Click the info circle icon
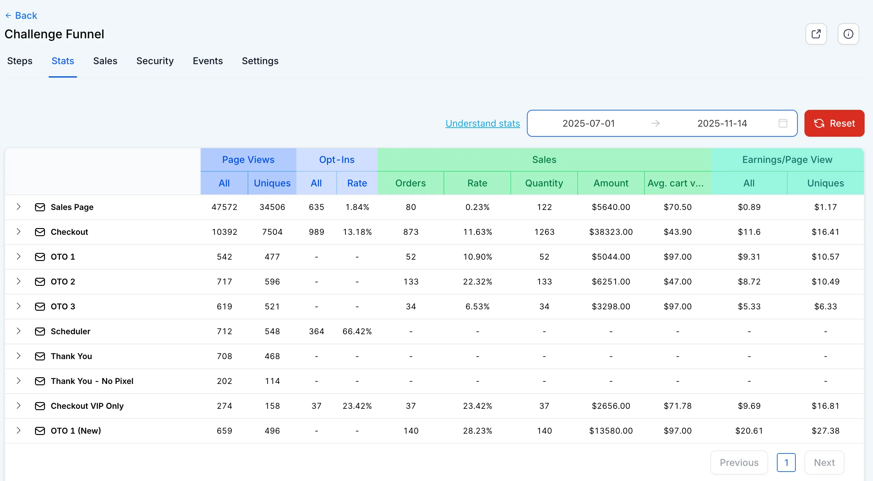Viewport: 873px width, 481px height. [x=848, y=34]
